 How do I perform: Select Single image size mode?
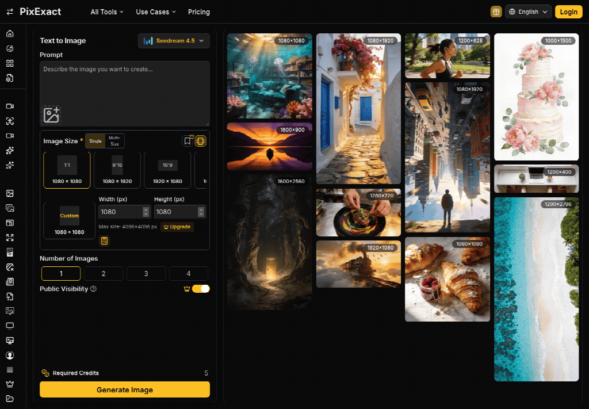(95, 141)
